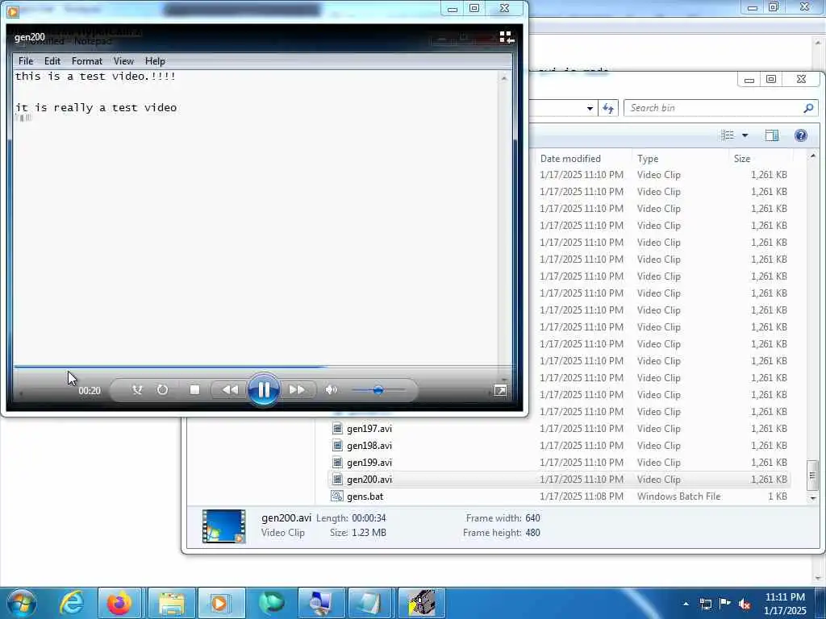The height and width of the screenshot is (619, 826).
Task: Click the Search bin input field
Action: click(x=714, y=108)
